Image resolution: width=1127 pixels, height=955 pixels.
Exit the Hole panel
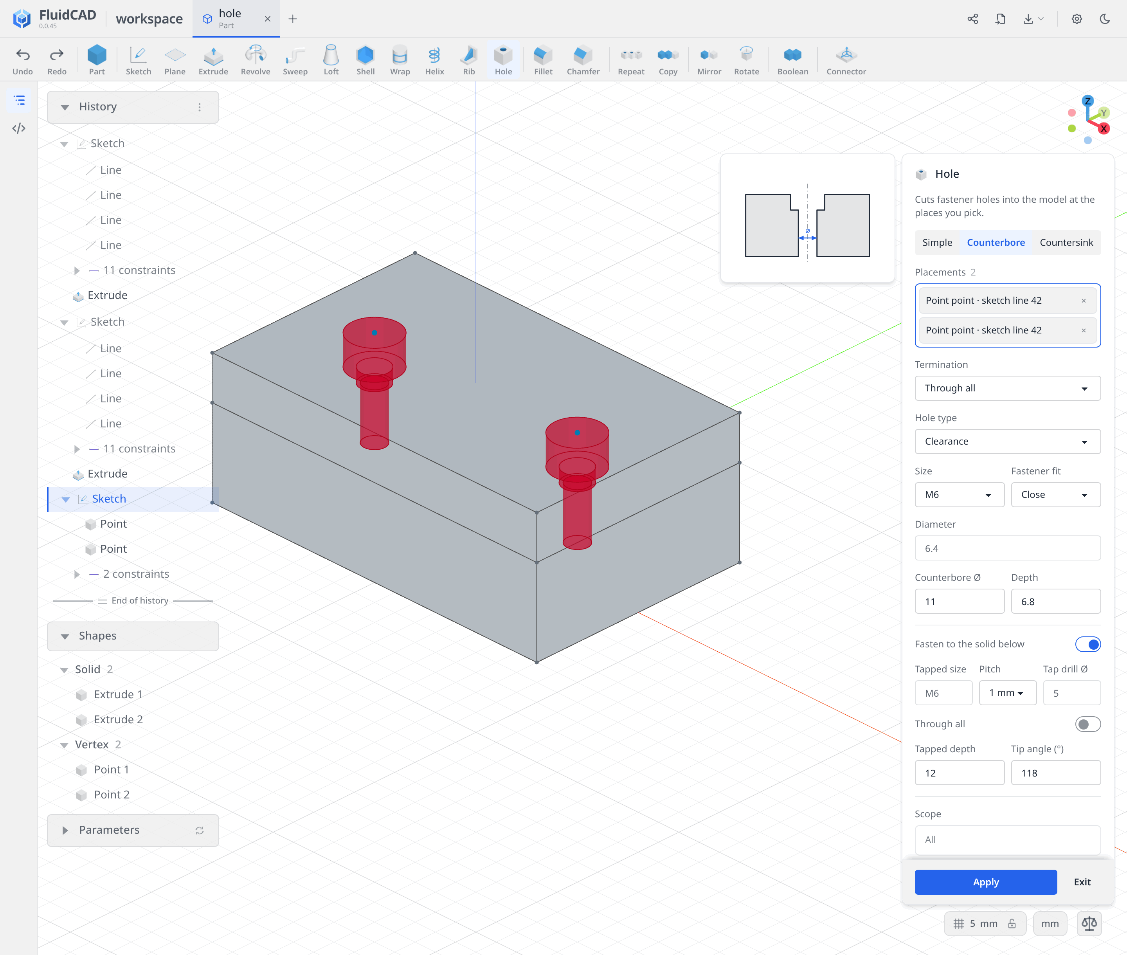1082,882
